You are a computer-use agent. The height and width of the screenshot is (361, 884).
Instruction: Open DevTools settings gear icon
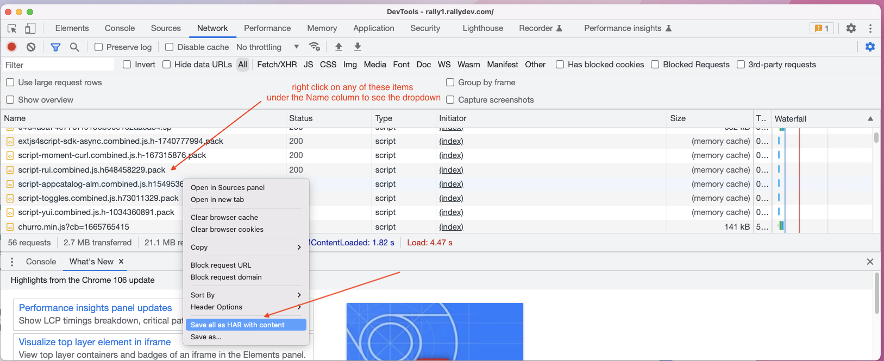point(851,28)
